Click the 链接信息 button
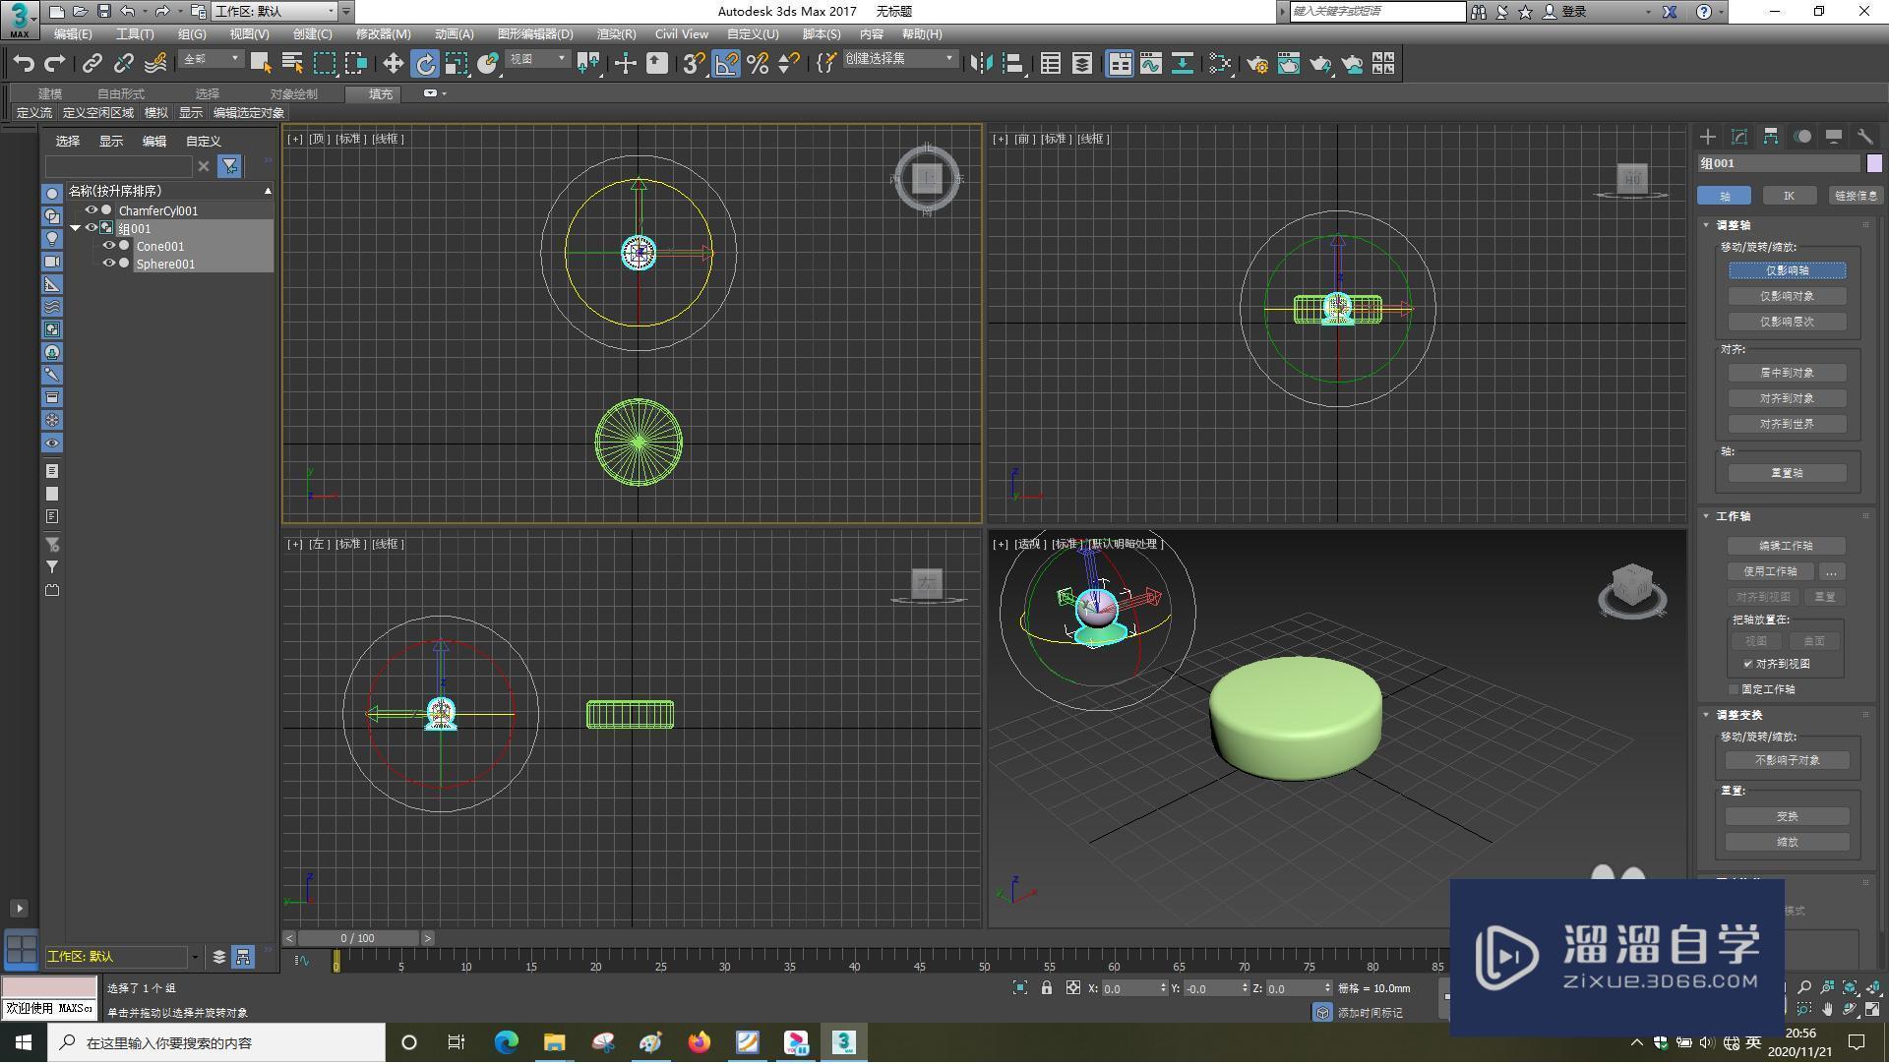 tap(1855, 196)
